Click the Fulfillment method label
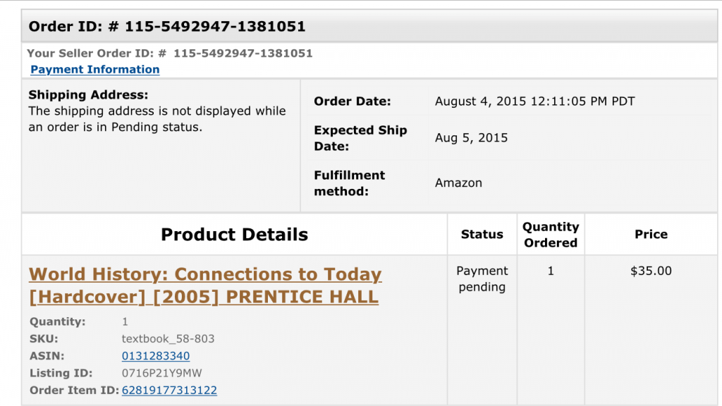 coord(349,183)
